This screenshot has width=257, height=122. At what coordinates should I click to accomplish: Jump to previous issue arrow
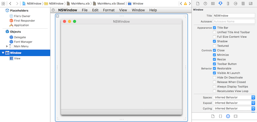click(181, 3)
